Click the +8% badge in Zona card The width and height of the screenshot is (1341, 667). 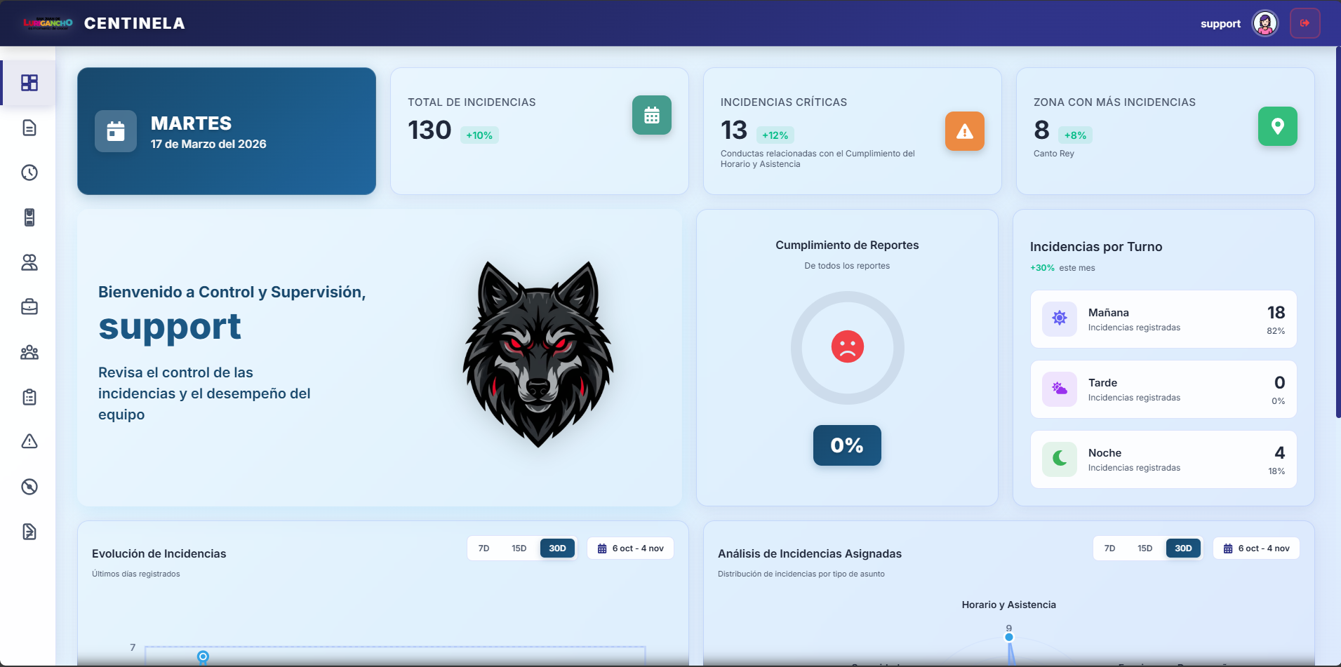coord(1075,135)
